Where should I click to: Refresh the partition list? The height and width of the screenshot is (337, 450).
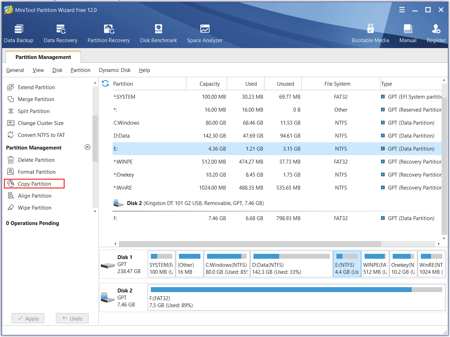click(x=105, y=84)
